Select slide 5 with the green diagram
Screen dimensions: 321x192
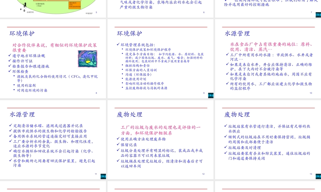53,9
